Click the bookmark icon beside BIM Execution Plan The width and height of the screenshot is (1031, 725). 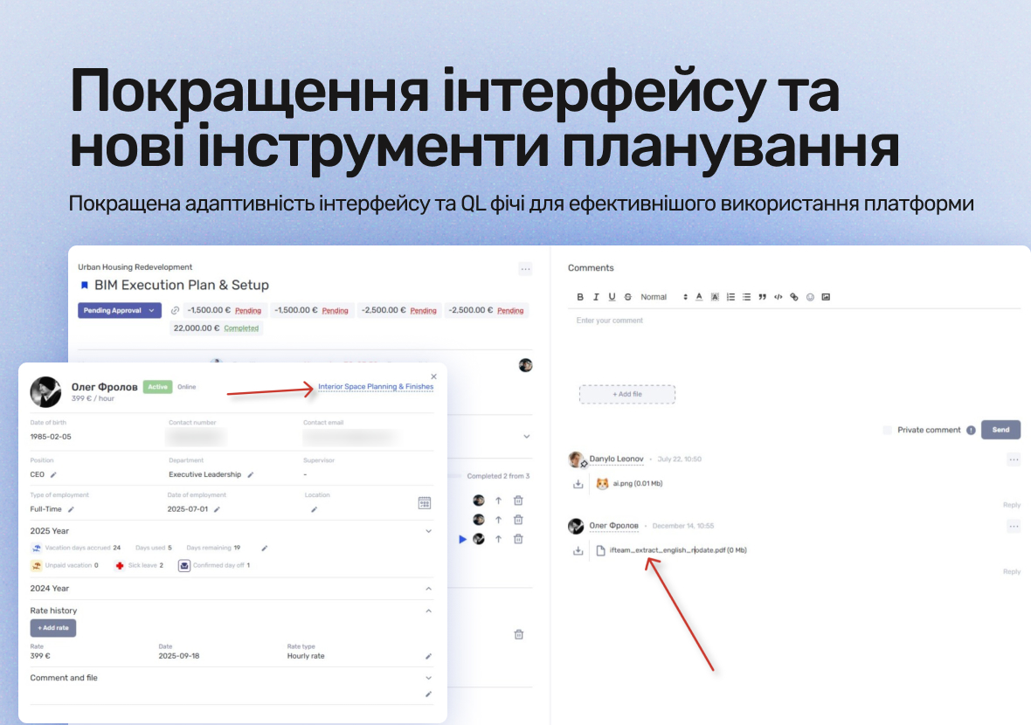[84, 286]
